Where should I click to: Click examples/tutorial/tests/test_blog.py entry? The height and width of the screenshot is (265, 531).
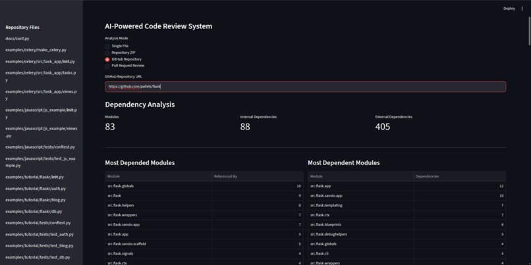tap(40, 246)
